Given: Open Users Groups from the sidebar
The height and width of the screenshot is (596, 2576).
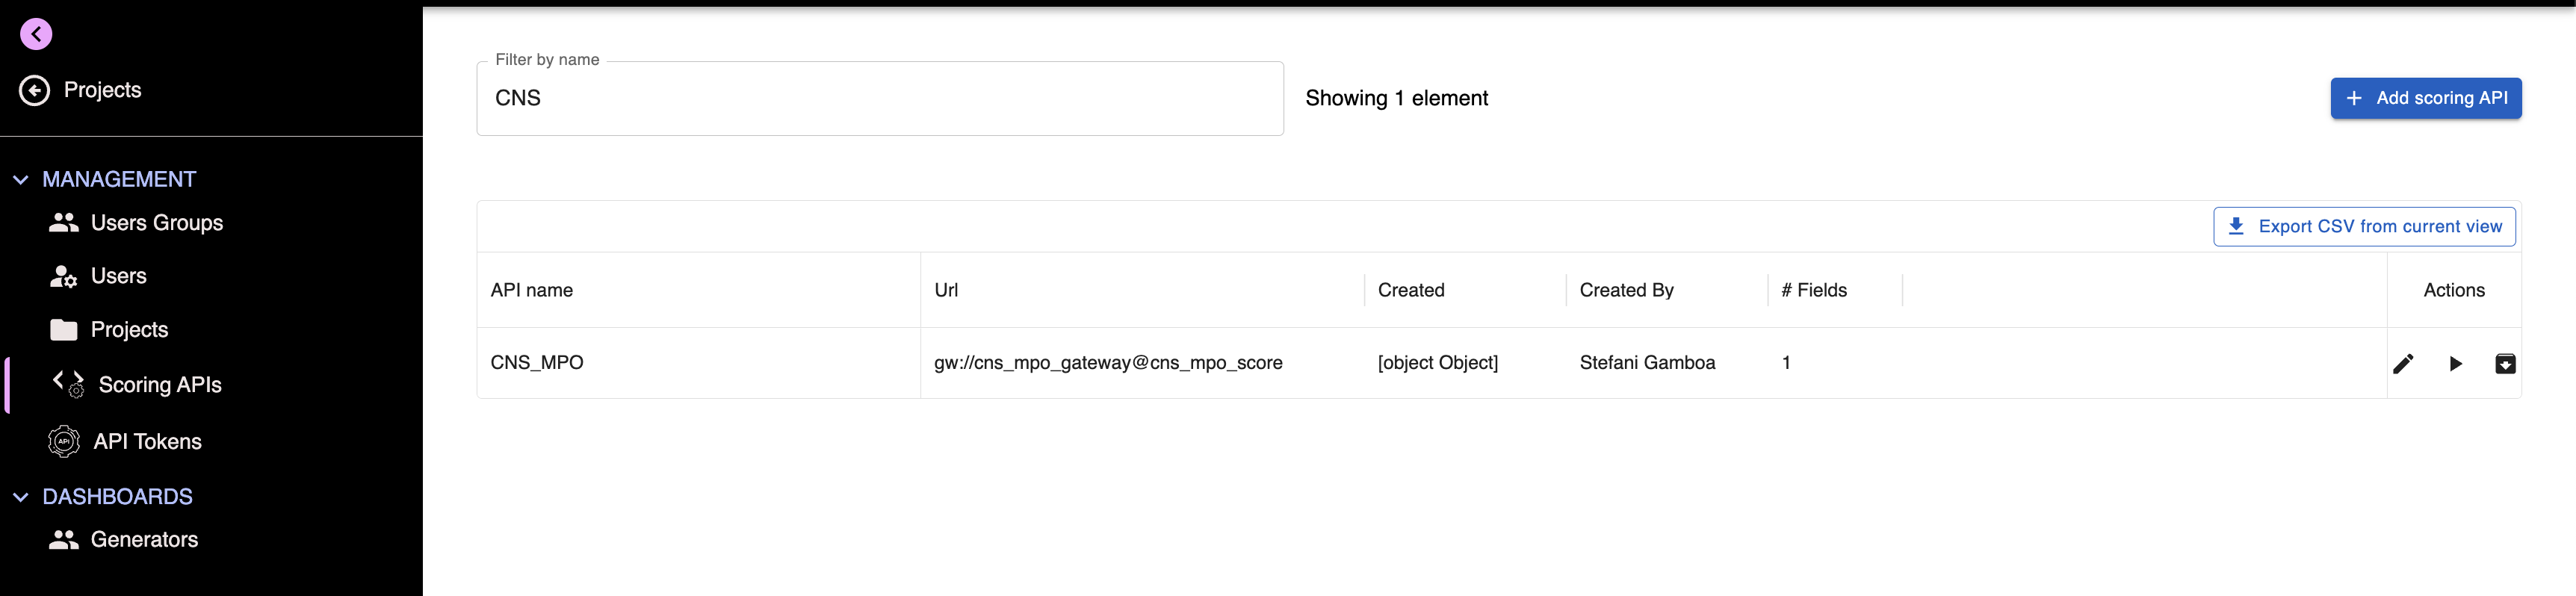Looking at the screenshot, I should click(x=136, y=223).
